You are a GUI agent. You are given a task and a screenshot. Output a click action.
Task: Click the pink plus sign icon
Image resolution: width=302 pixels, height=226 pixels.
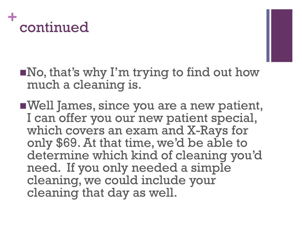pyautogui.click(x=12, y=17)
